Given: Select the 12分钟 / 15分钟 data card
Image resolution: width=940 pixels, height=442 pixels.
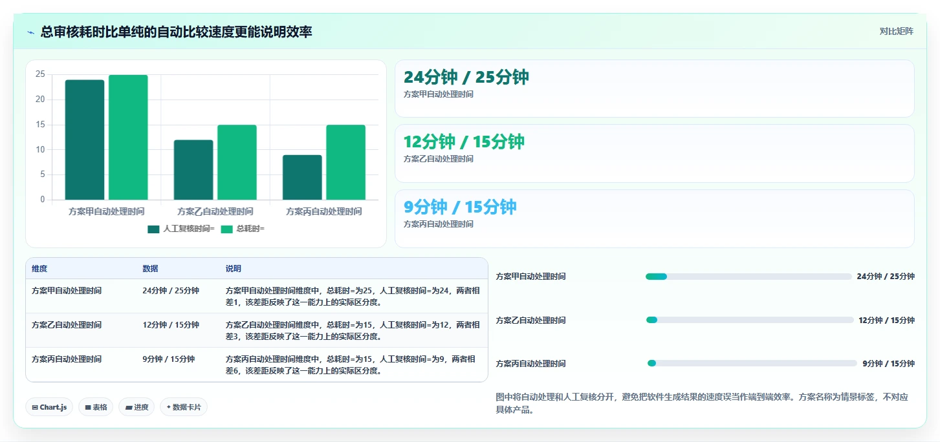Looking at the screenshot, I should pos(654,153).
